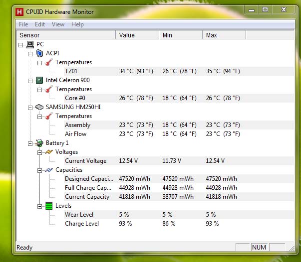The height and width of the screenshot is (262, 301).
Task: Click the Voltages lightning icon
Action: point(49,152)
